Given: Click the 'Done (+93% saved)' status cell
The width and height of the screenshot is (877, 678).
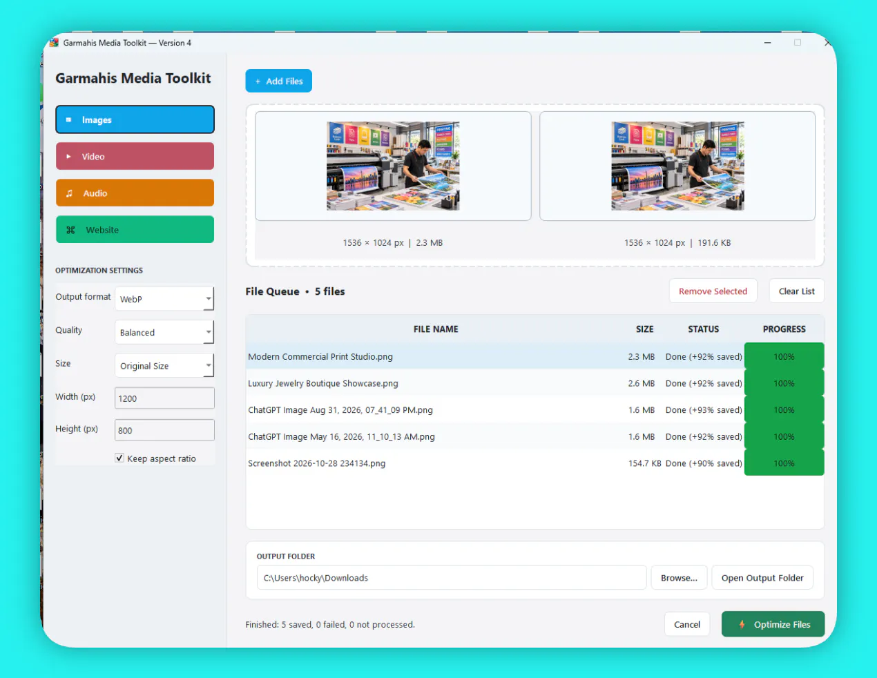Looking at the screenshot, I should (x=704, y=409).
